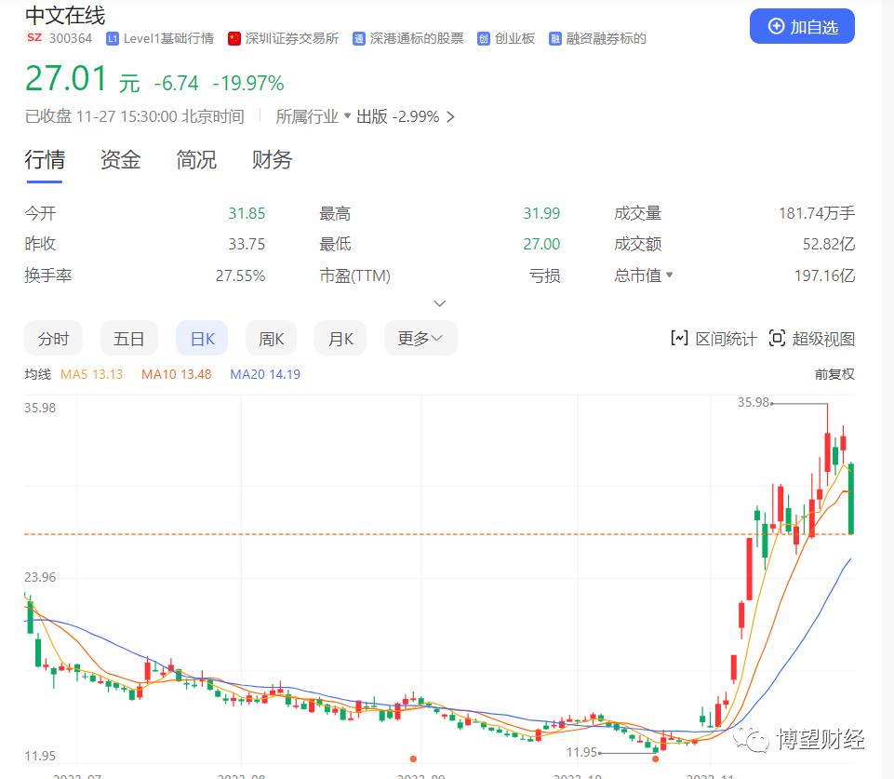Select the 五日 chart view
The width and height of the screenshot is (894, 779).
129,339
